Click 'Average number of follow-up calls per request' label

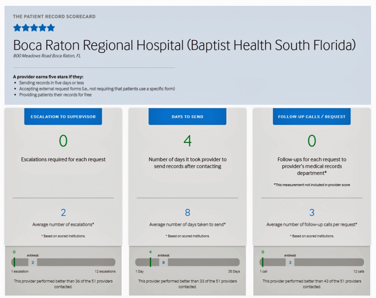pyautogui.click(x=312, y=224)
